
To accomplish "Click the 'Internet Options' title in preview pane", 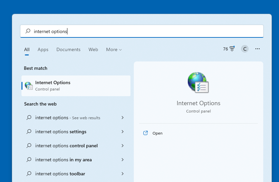I will point(199,103).
